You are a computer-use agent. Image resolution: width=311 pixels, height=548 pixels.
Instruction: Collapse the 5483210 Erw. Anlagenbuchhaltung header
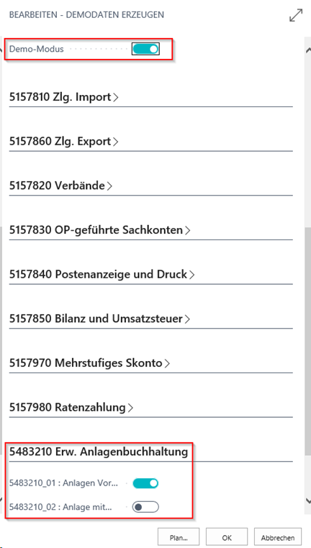[x=99, y=452]
